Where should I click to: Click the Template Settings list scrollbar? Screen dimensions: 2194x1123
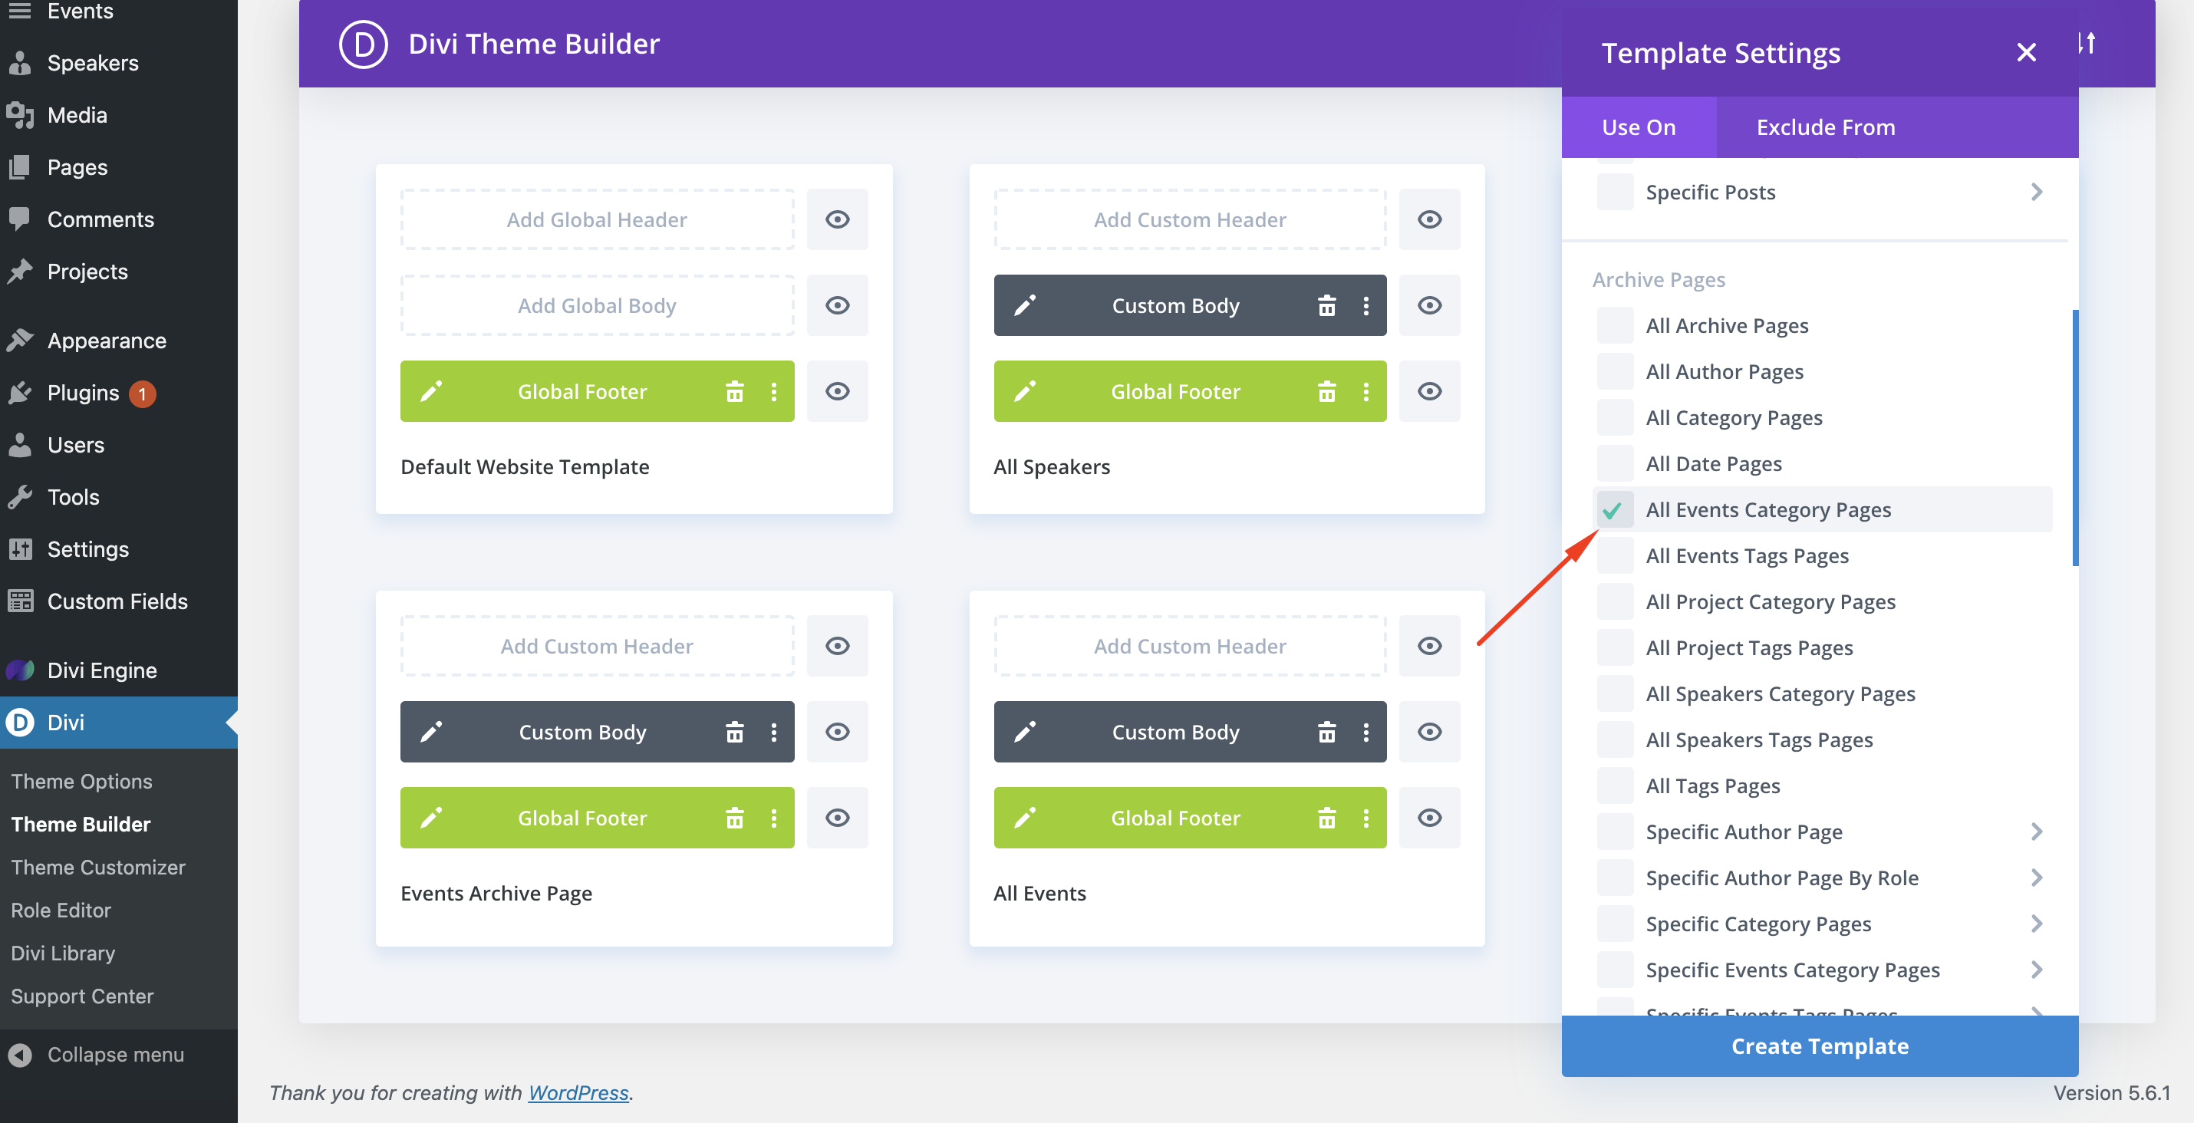pyautogui.click(x=2075, y=438)
